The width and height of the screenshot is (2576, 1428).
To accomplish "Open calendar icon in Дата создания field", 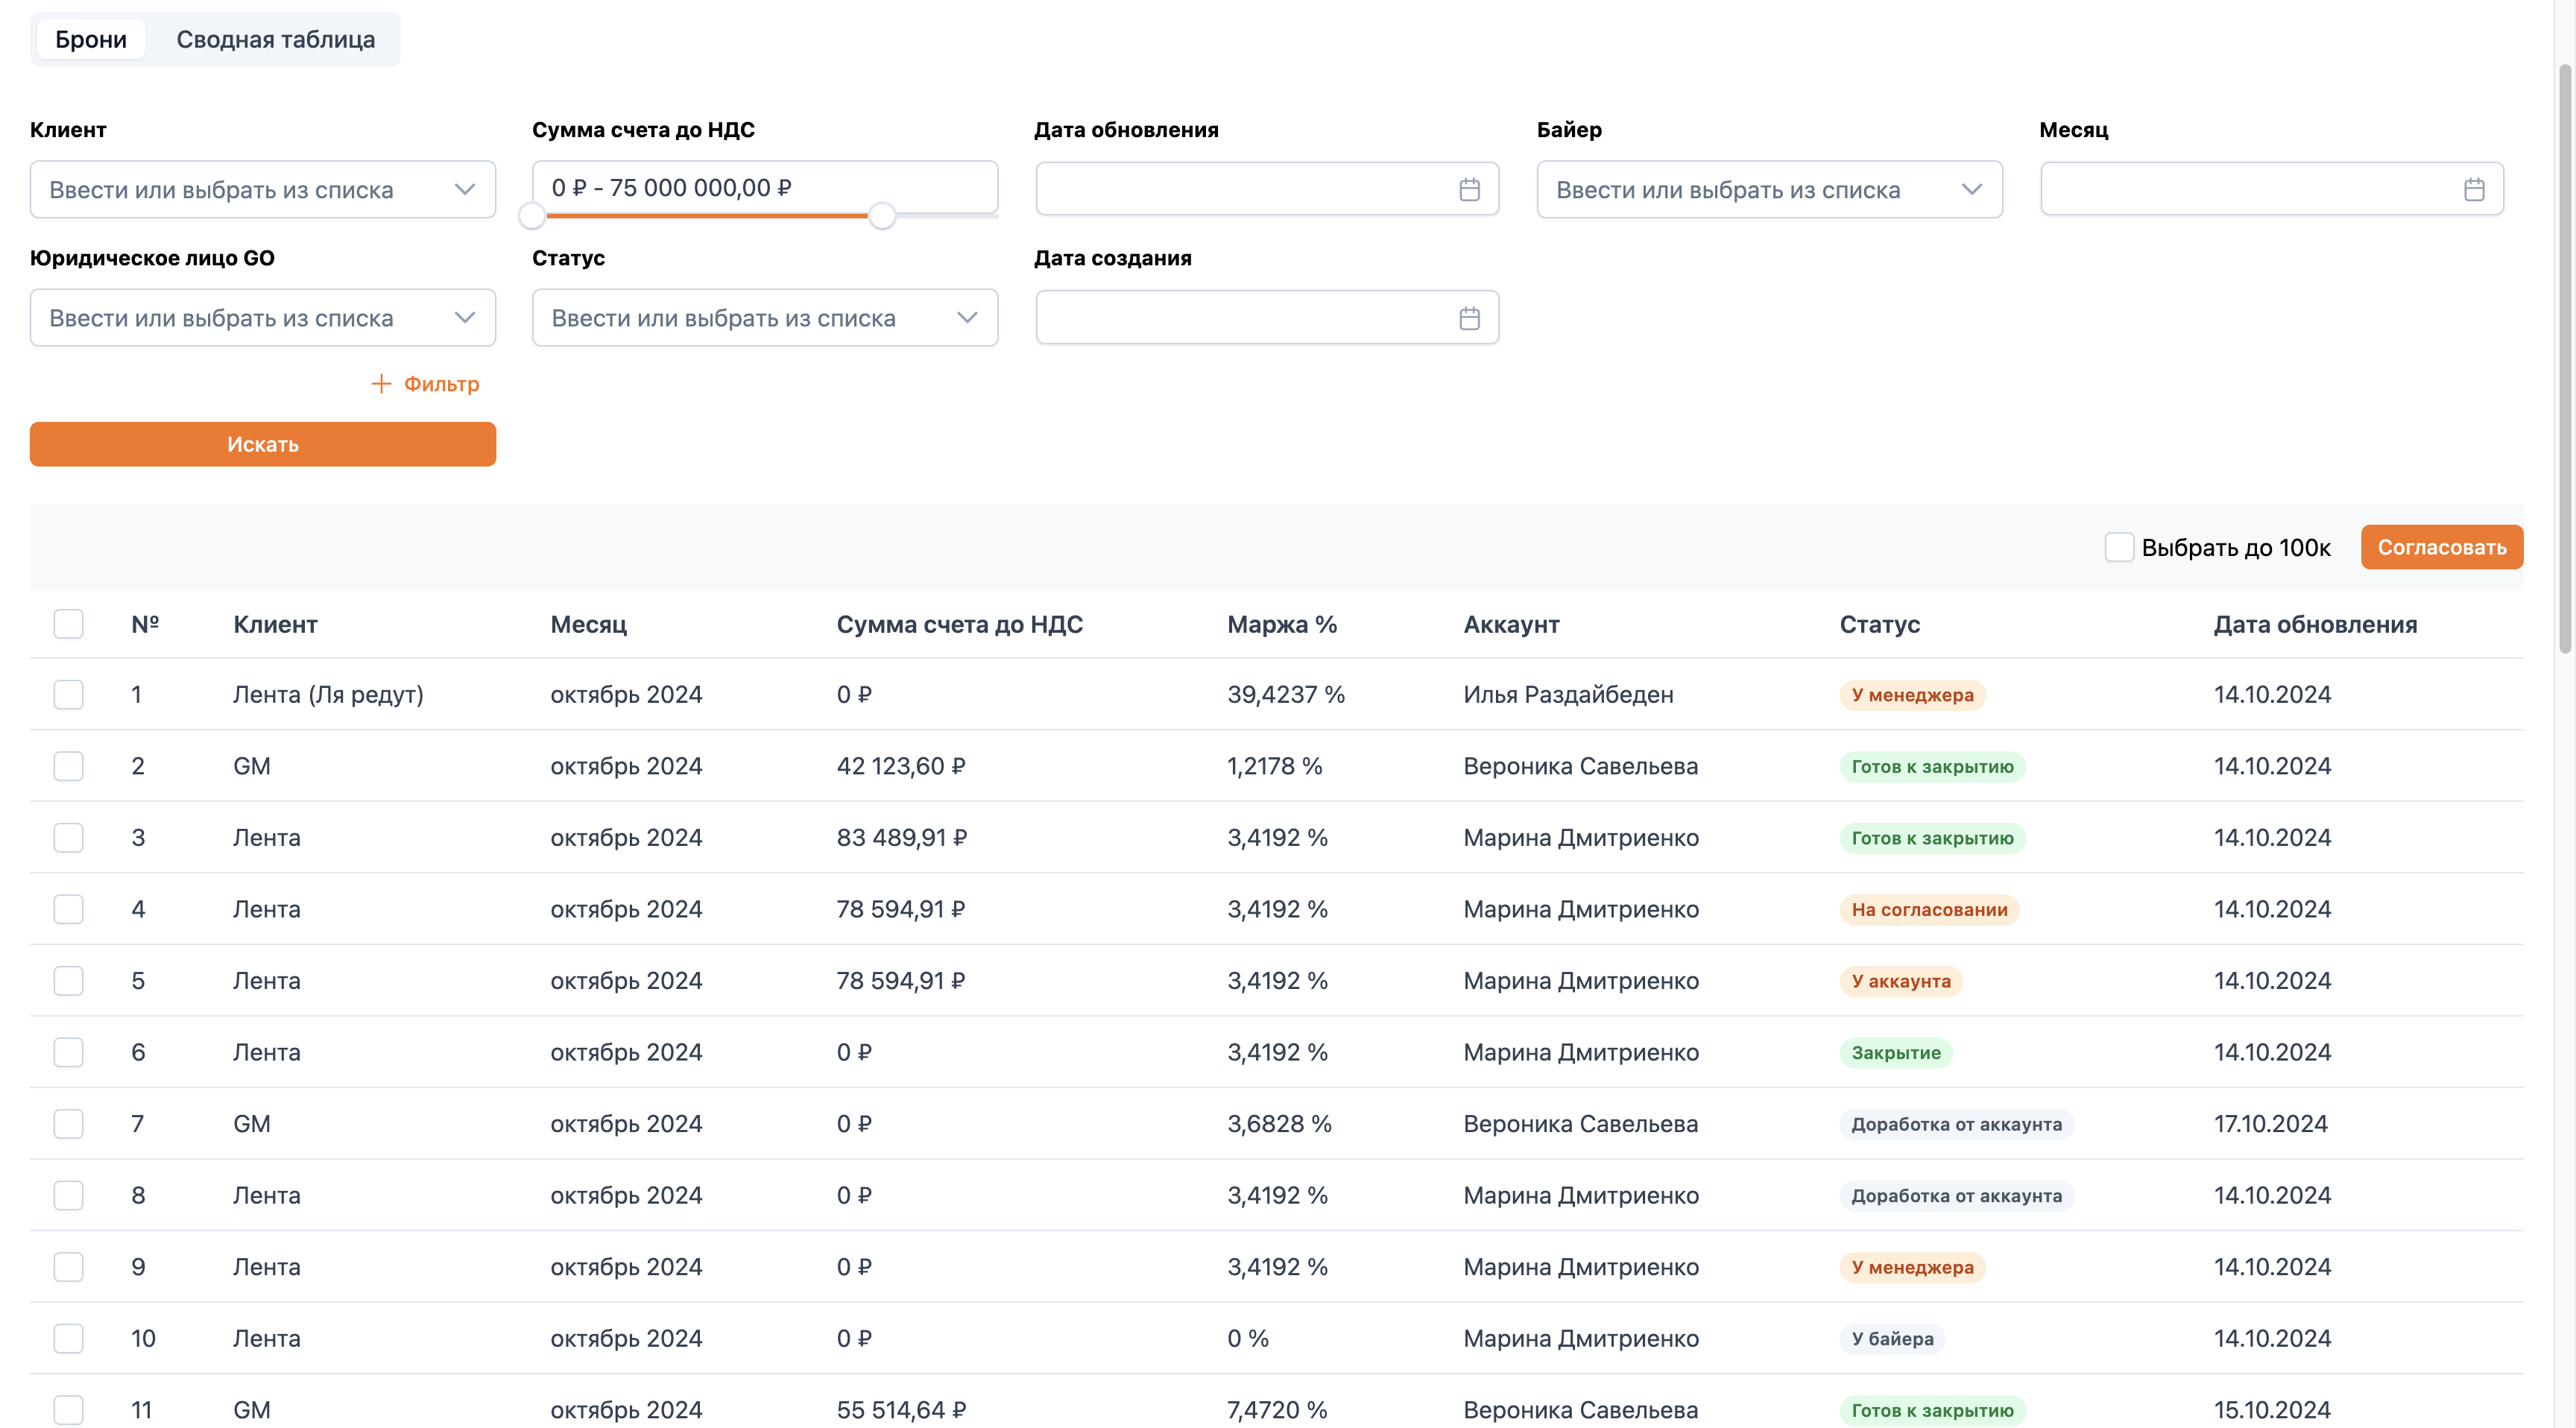I will 1469,318.
